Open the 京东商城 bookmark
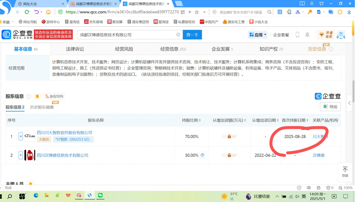Image resolution: width=355 pixels, height=202 pixels. click(93, 22)
